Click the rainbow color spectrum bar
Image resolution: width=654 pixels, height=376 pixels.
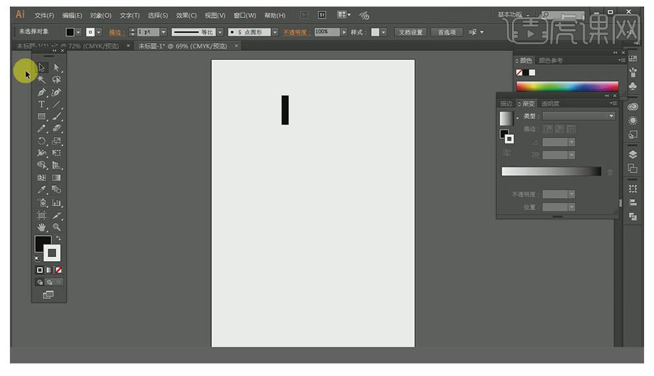click(567, 87)
